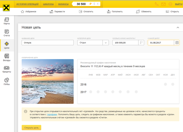Click the goal name field Отпуск
The height and width of the screenshot is (132, 183).
48,43
